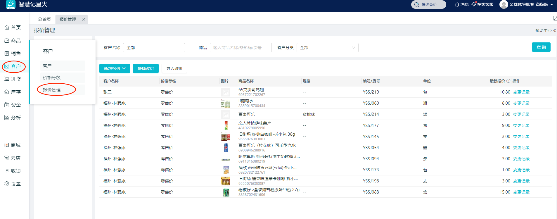The height and width of the screenshot is (219, 557).
Task: Click the 客户名称 column header
Action: coord(111,81)
